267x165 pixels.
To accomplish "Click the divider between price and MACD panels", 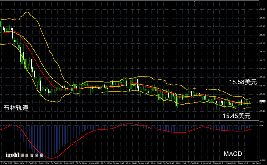I will 129,120.
